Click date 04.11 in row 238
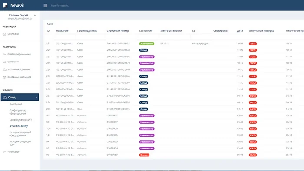The height and width of the screenshot is (171, 304). pyautogui.click(x=240, y=102)
